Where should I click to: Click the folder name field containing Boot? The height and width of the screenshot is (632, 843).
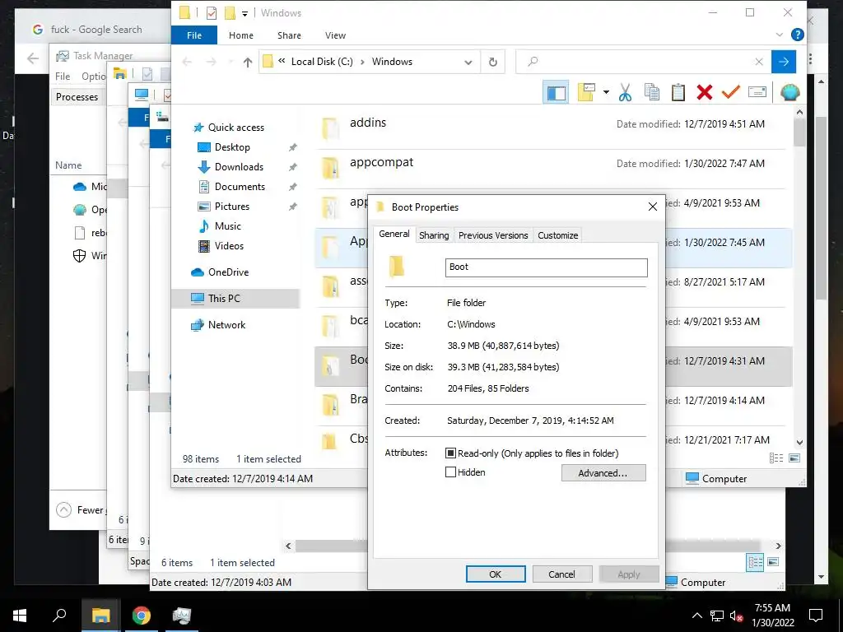click(547, 267)
